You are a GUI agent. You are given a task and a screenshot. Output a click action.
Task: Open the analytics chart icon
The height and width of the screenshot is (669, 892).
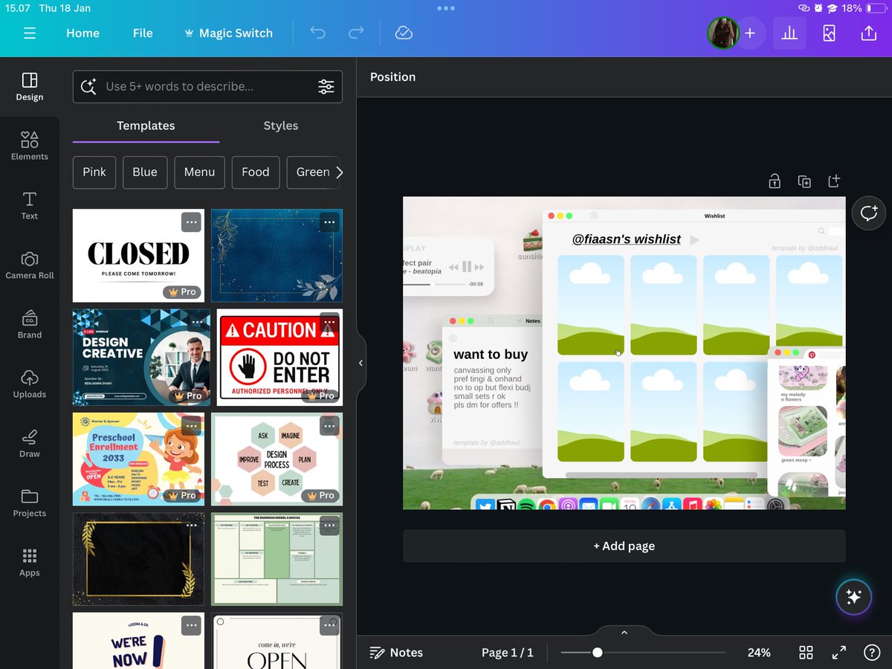789,33
